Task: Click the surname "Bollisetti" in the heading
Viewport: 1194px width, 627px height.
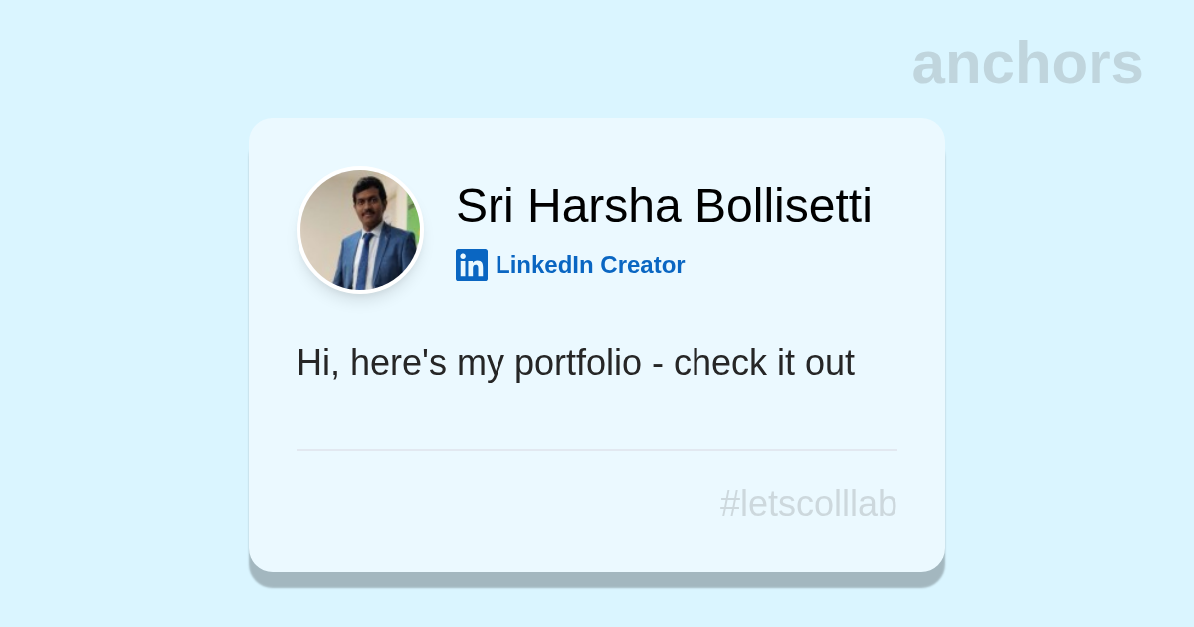Action: [x=783, y=207]
